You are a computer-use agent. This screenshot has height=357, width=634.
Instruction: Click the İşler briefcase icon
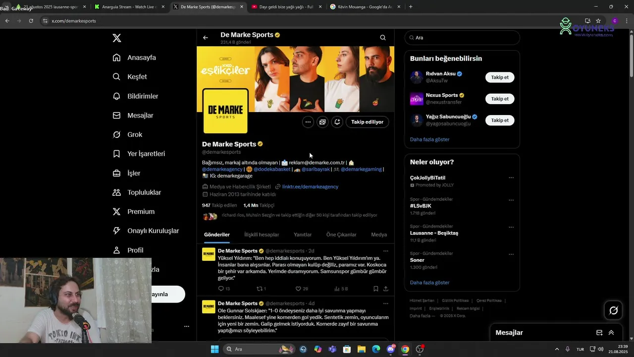click(x=117, y=173)
